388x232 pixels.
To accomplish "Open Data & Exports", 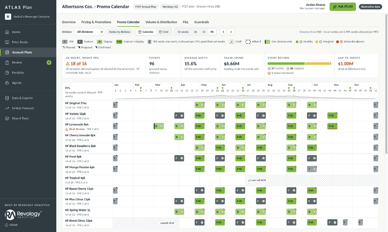I will (x=28, y=98).
